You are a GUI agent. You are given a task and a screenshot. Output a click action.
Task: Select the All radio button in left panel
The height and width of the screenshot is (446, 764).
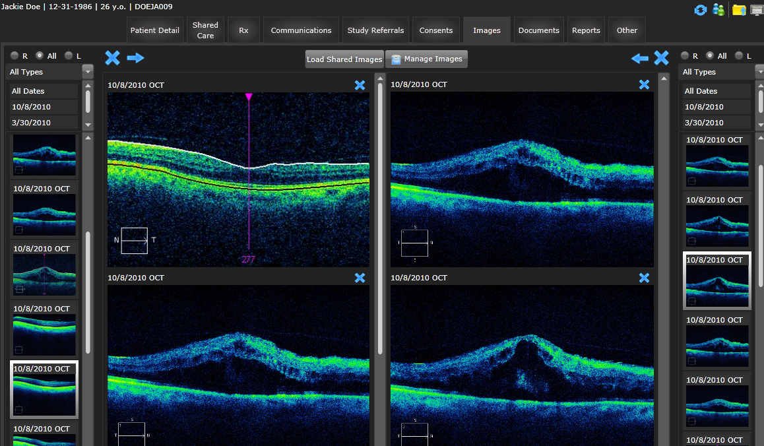[40, 55]
